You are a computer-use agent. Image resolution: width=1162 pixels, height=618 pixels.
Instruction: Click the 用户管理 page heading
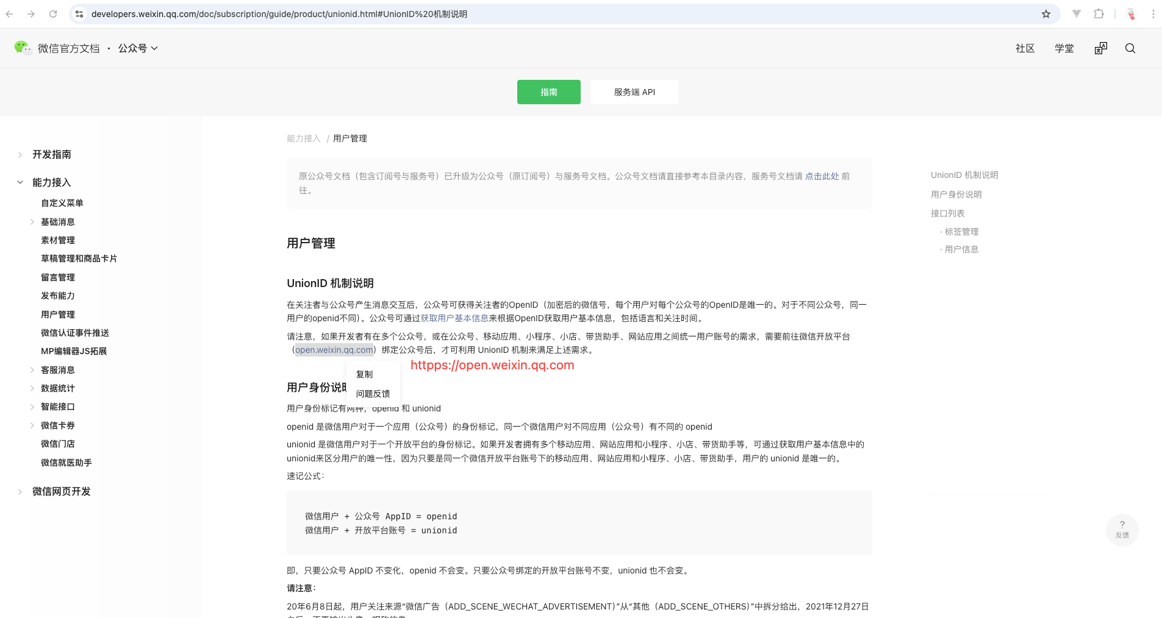click(311, 243)
